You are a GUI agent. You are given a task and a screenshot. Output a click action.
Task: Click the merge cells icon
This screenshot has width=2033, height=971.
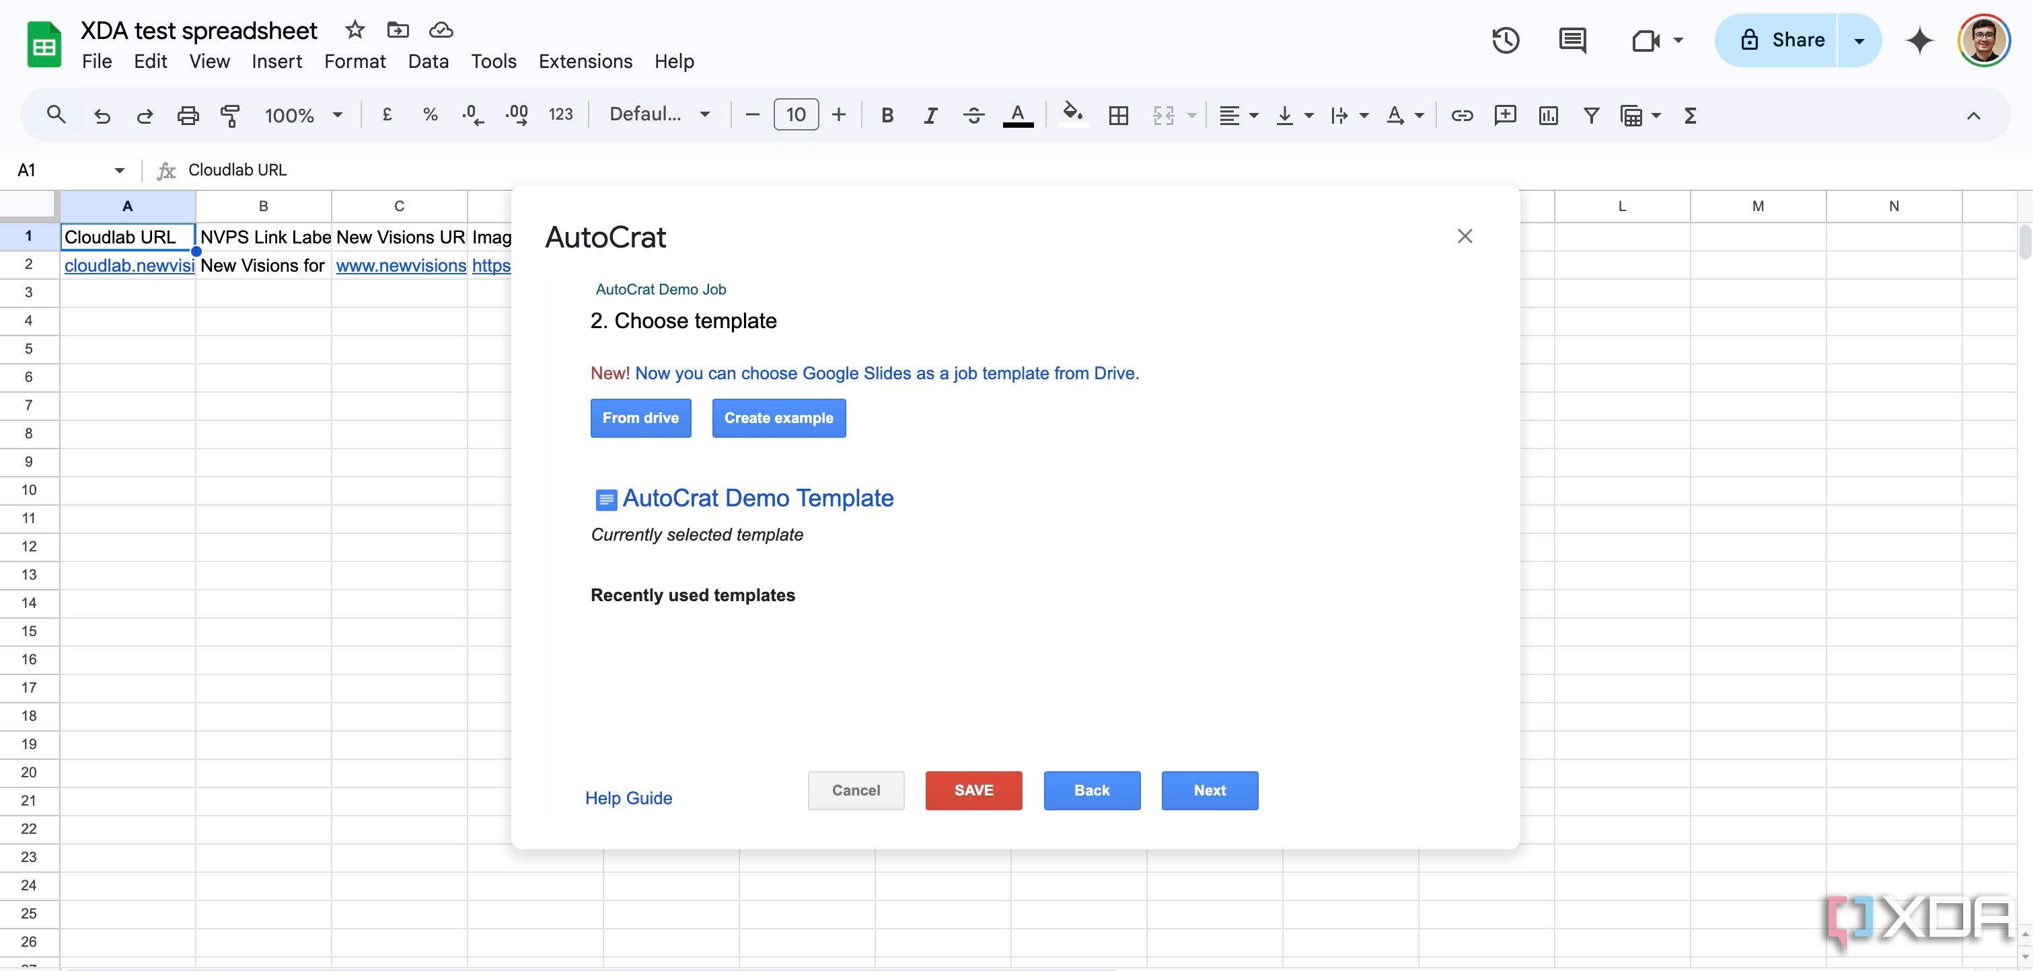pos(1163,116)
